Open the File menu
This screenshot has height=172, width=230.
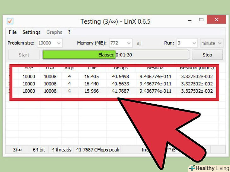pyautogui.click(x=13, y=32)
